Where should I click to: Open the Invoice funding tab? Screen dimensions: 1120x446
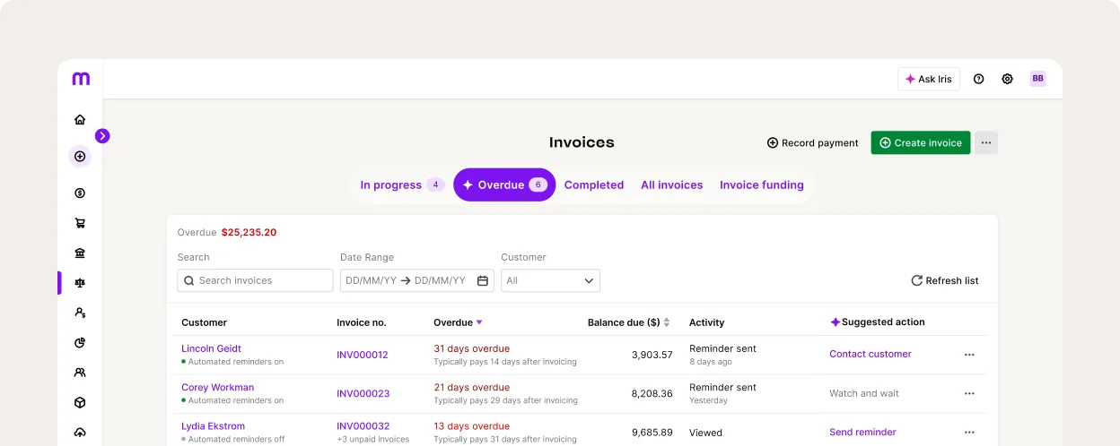[762, 185]
